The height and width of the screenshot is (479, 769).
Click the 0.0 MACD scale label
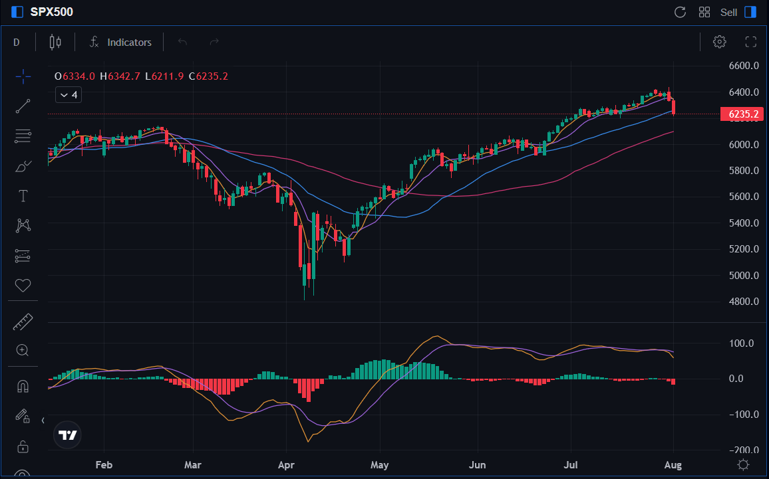coord(736,379)
